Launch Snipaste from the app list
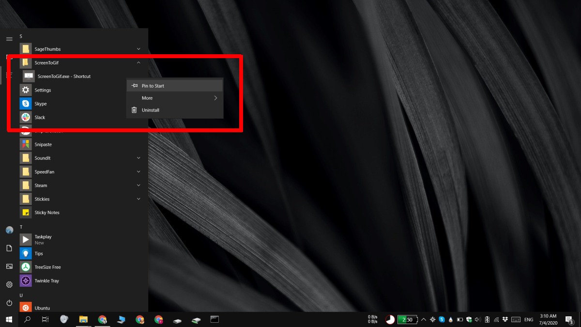Image resolution: width=581 pixels, height=327 pixels. click(82, 144)
